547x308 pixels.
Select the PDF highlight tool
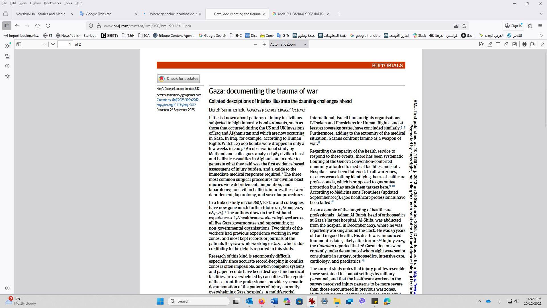tap(490, 44)
